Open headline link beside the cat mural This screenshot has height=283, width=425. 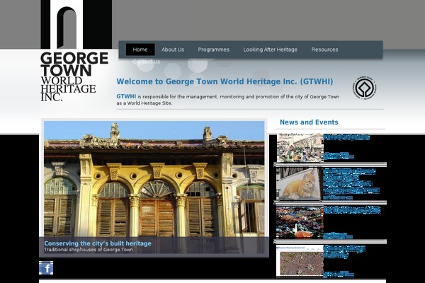(351, 181)
